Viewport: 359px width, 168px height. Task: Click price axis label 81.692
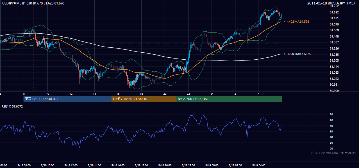(334, 12)
